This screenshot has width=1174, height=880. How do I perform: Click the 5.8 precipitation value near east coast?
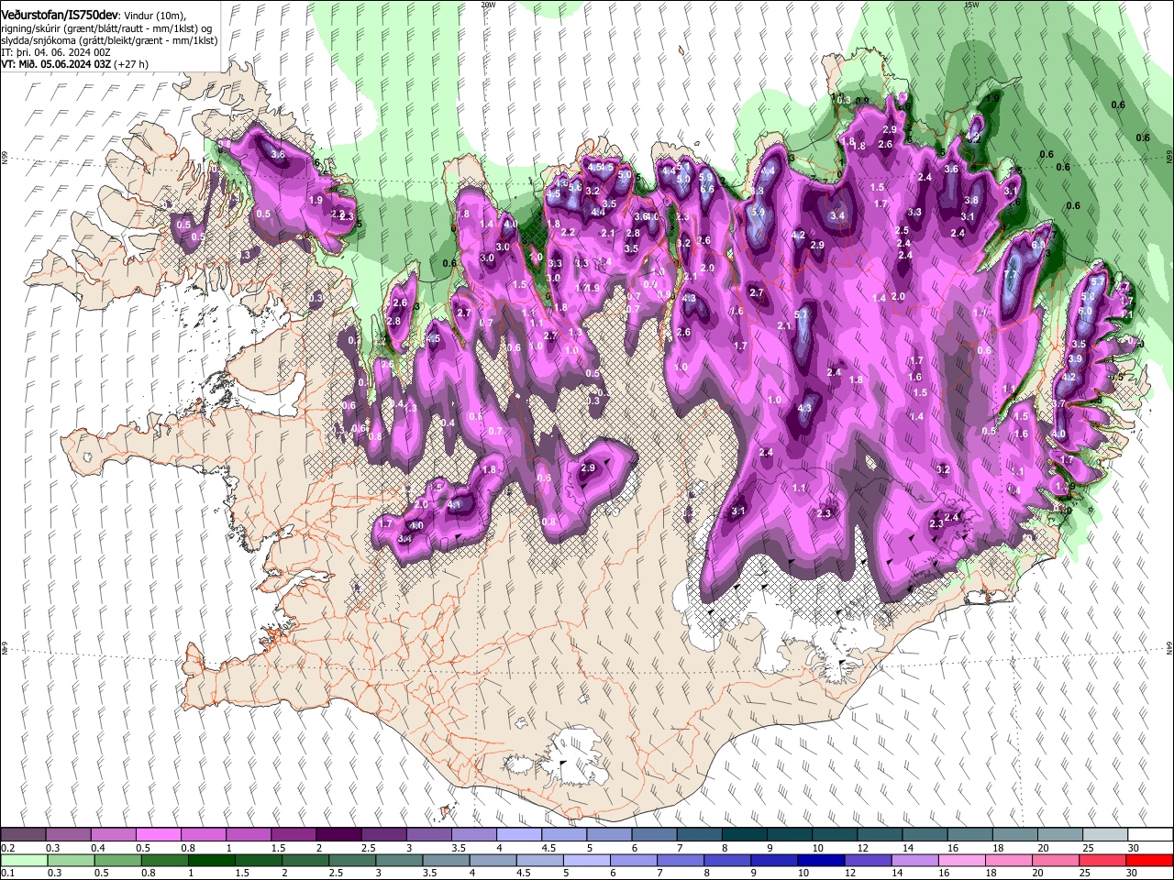1088,297
